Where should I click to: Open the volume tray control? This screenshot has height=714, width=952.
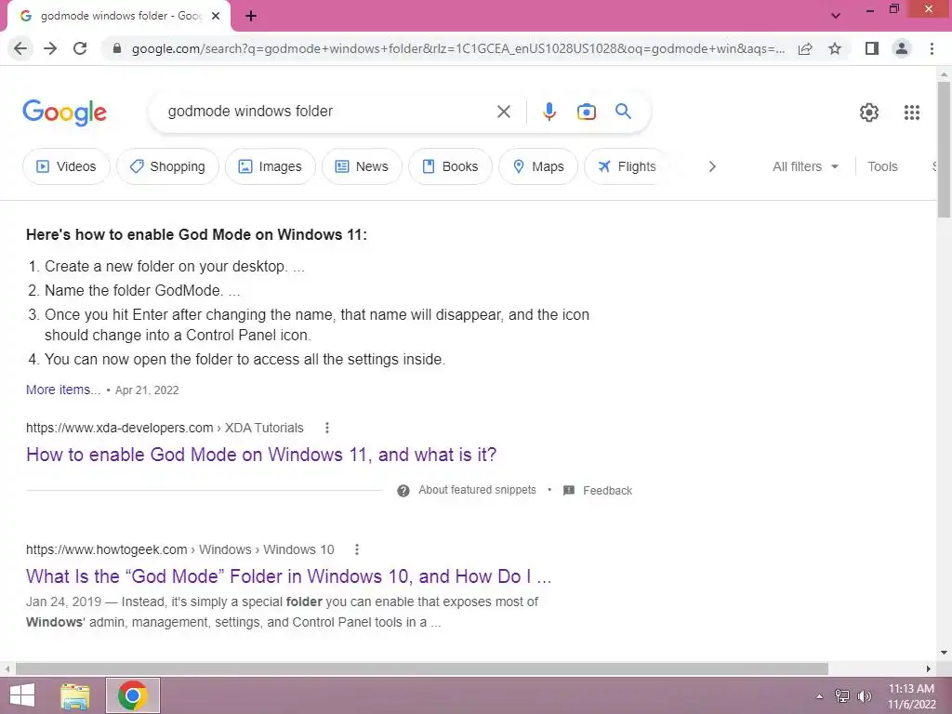tap(865, 696)
